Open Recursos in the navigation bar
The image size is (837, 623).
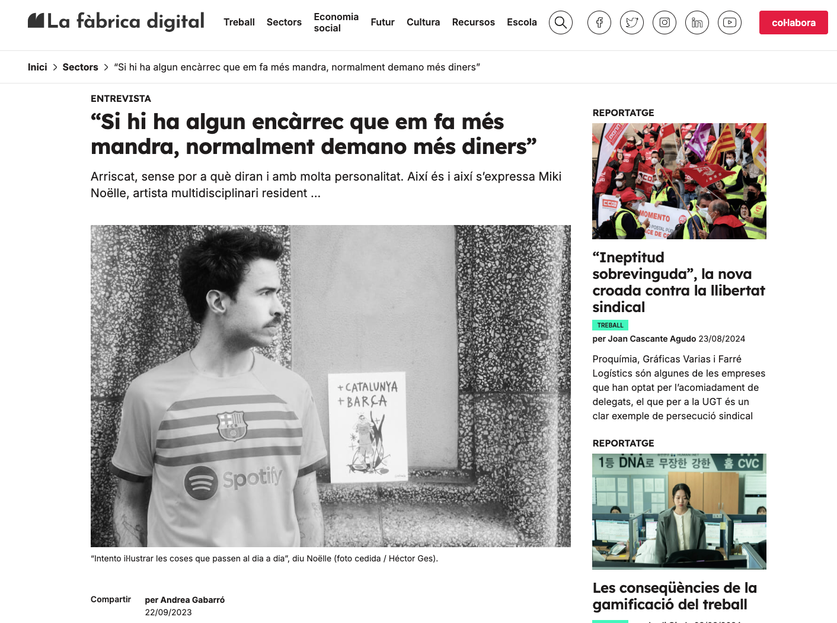tap(473, 22)
